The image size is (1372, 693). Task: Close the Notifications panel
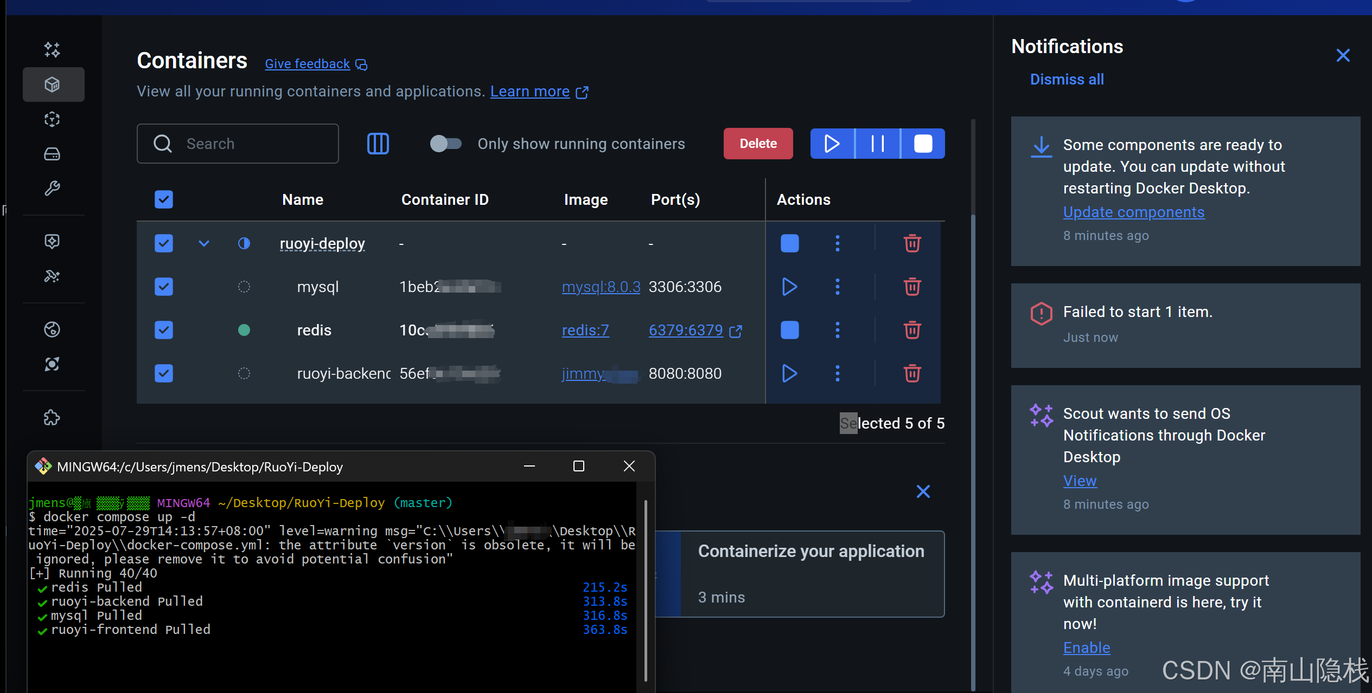coord(1343,55)
